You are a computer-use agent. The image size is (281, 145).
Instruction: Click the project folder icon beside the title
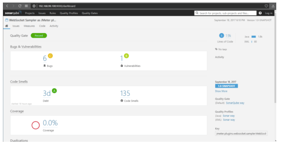click(x=7, y=20)
